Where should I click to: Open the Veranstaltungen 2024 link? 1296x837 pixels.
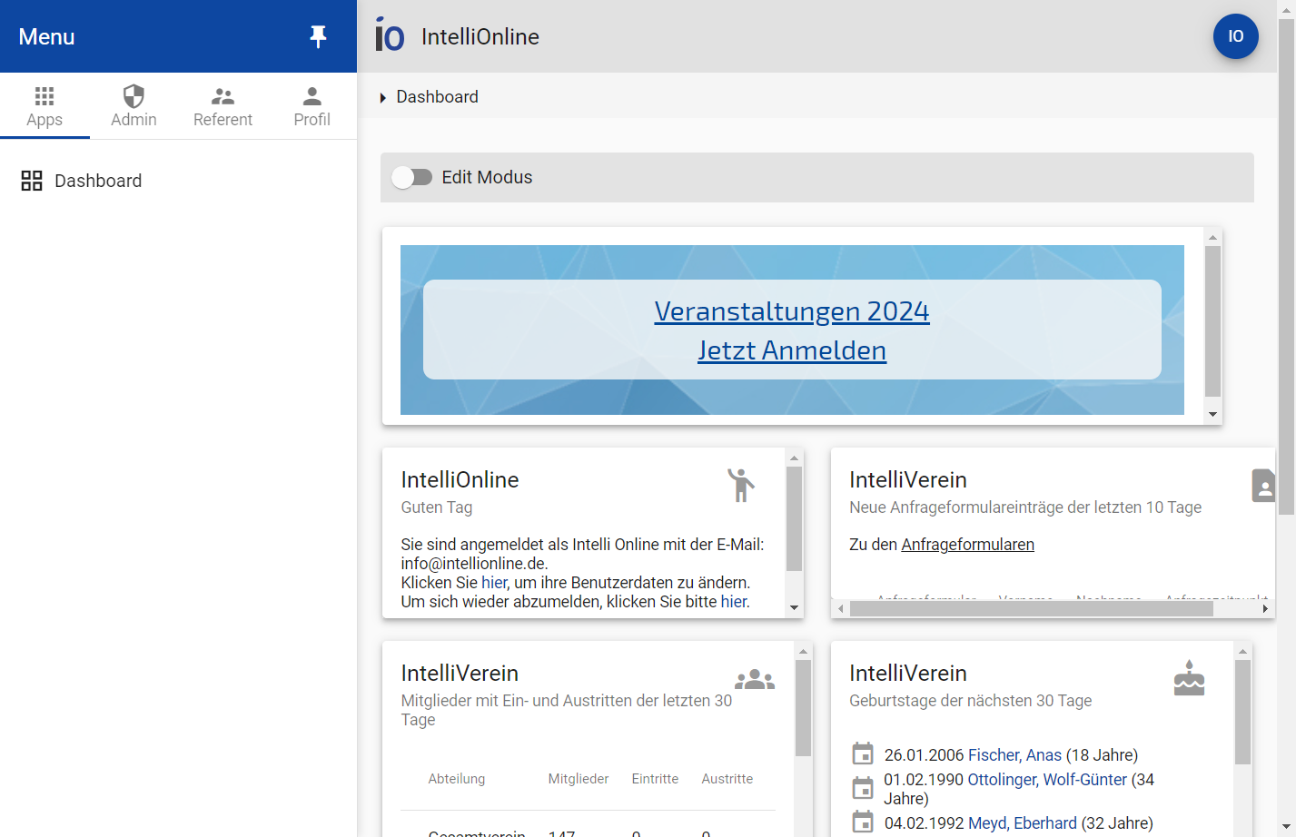(792, 311)
